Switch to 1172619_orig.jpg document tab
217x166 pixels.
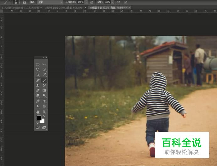point(17,7)
